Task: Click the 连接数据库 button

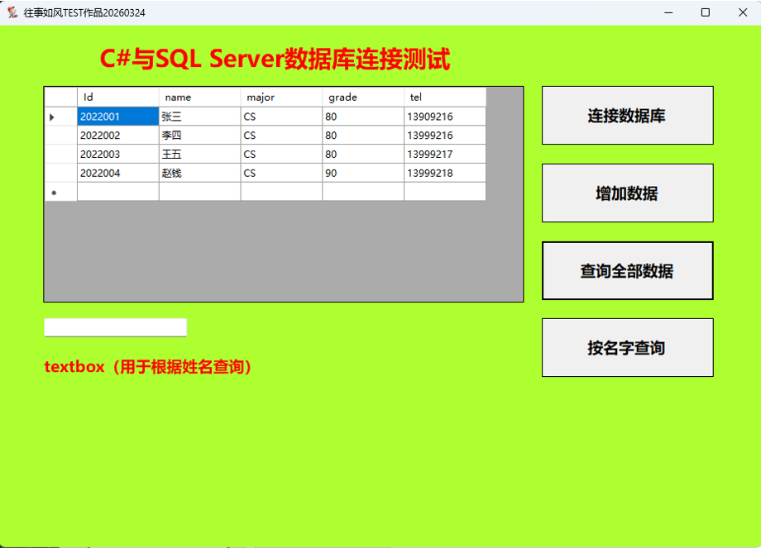Action: point(627,116)
